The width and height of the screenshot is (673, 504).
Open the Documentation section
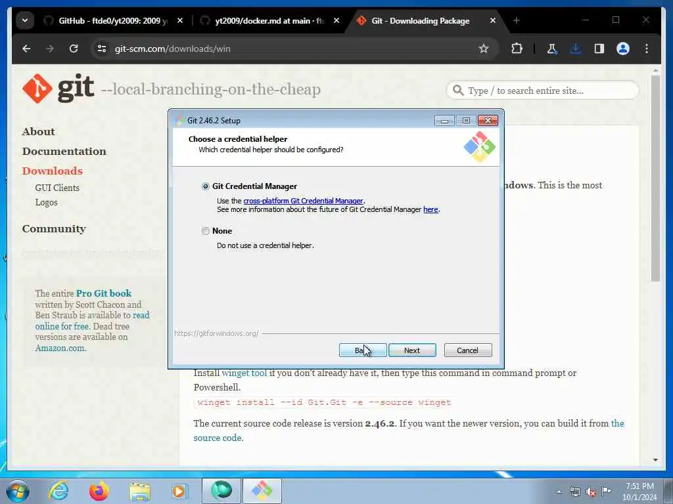click(x=64, y=152)
